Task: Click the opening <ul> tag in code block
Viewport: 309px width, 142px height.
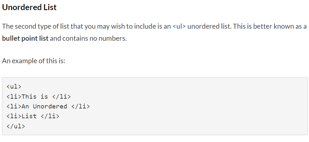Action: coord(14,87)
